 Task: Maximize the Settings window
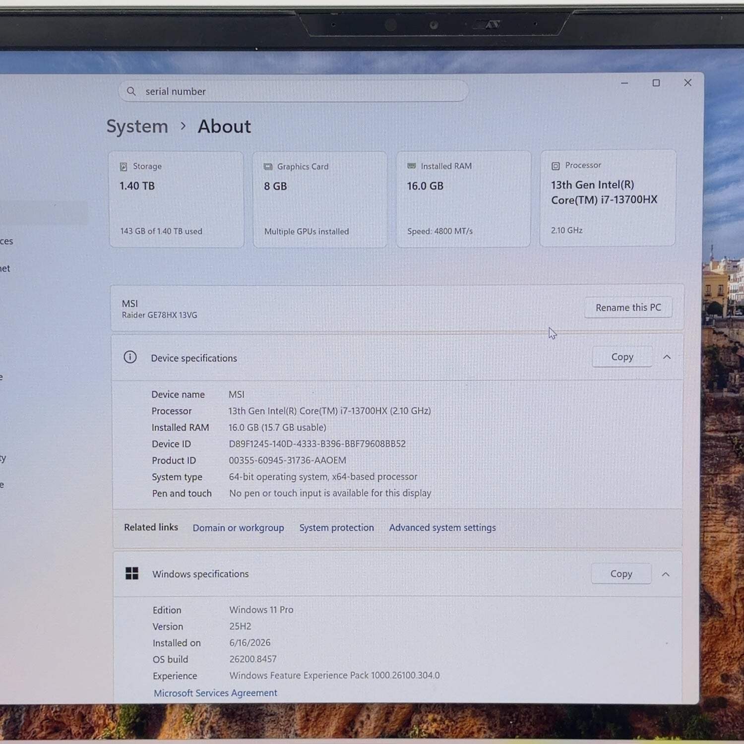(x=656, y=83)
